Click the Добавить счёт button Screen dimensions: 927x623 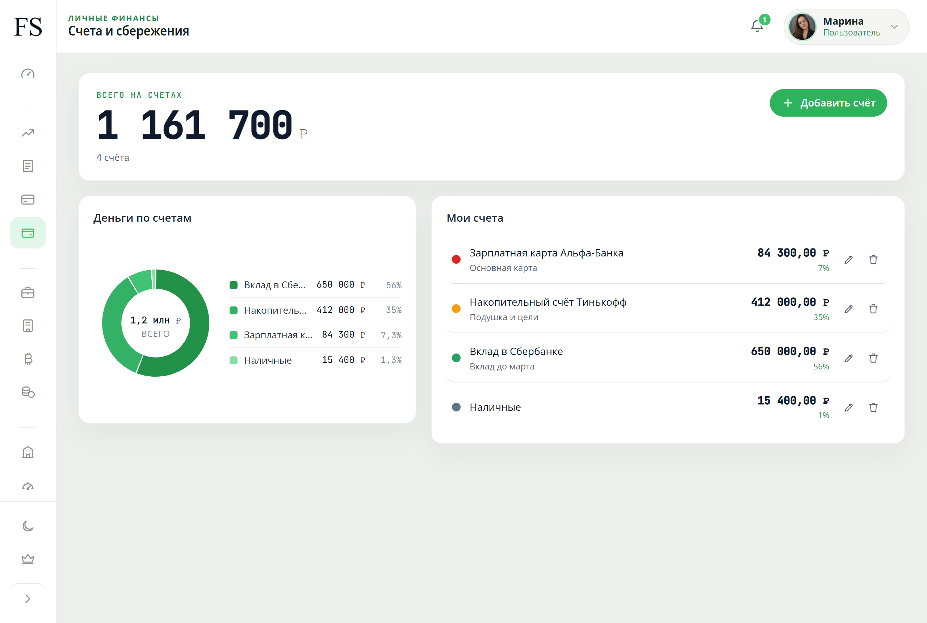click(x=828, y=103)
